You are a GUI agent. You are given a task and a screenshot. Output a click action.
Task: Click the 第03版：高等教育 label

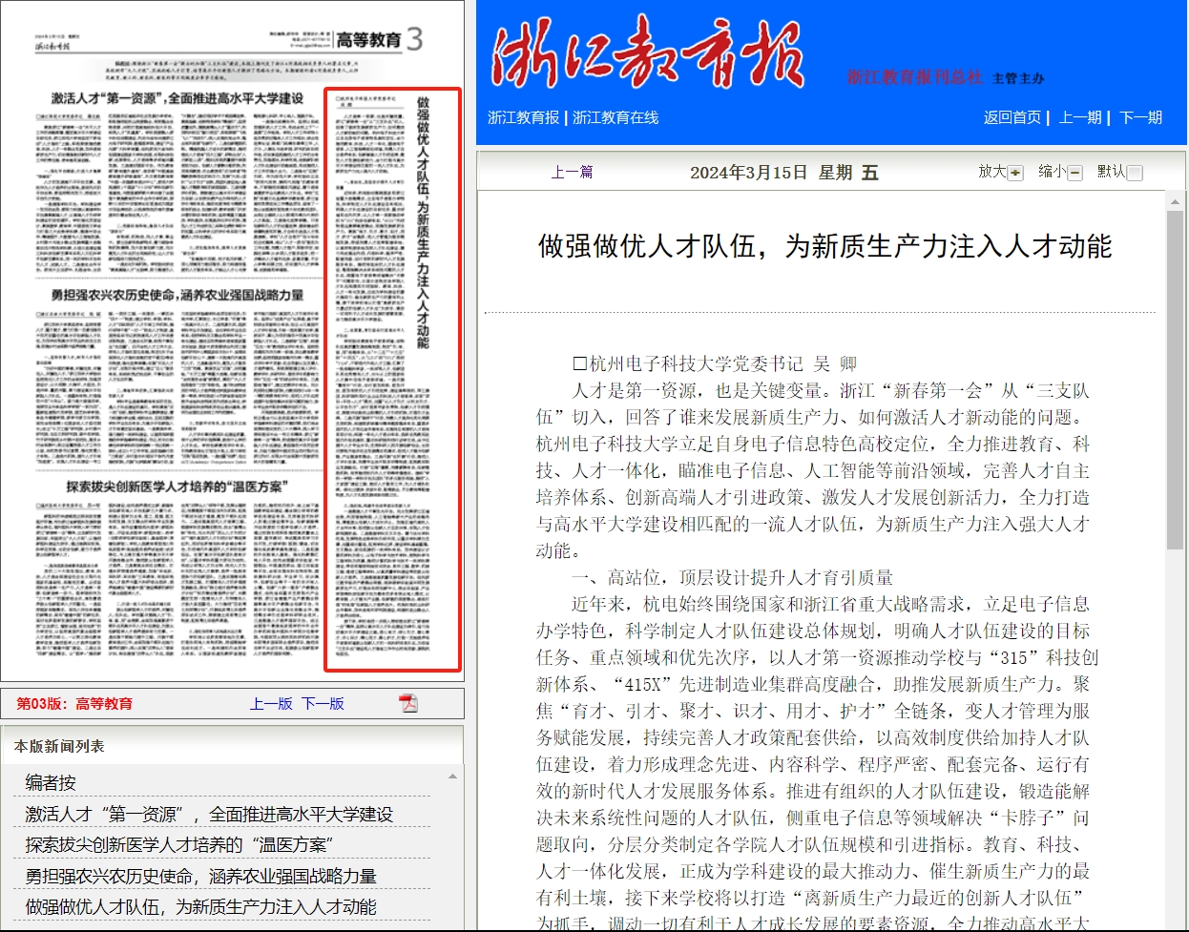click(74, 704)
